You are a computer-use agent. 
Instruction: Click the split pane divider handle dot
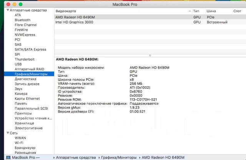coord(150,56)
